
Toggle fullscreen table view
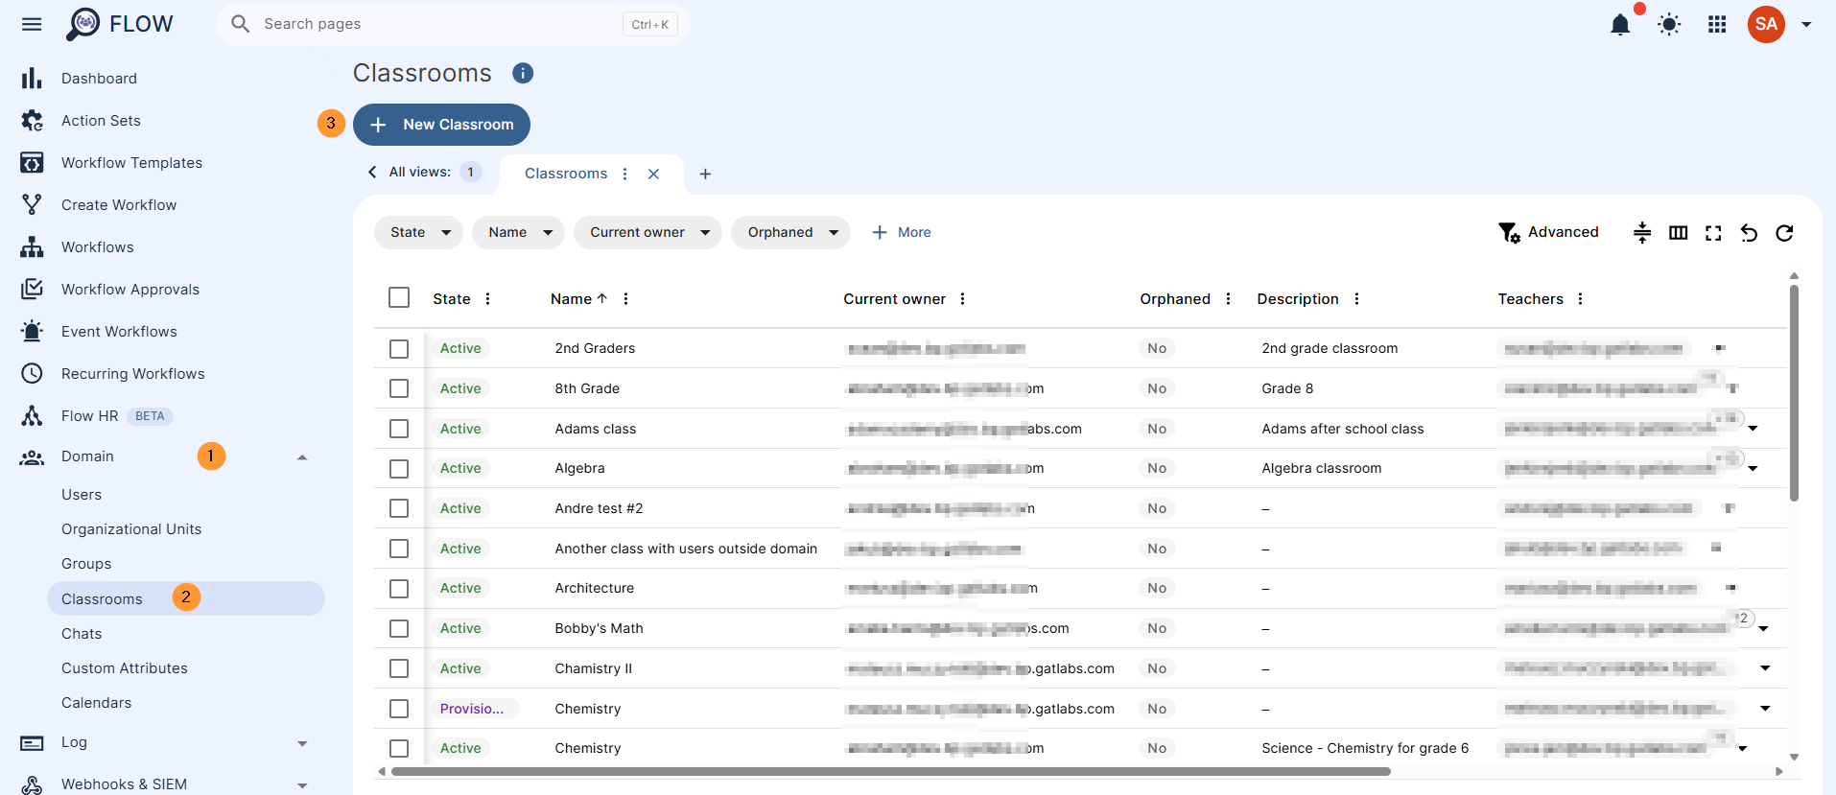pos(1713,233)
